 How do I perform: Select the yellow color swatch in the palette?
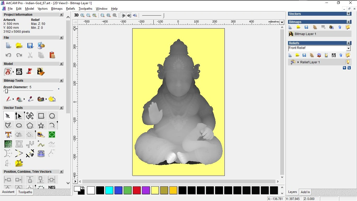[155, 191]
